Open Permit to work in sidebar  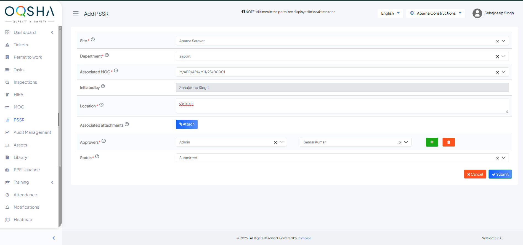28,57
